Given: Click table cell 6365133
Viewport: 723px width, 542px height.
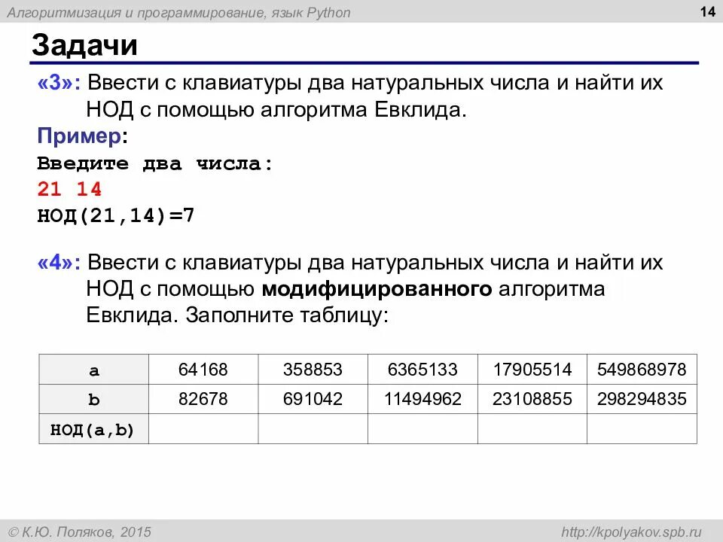Looking at the screenshot, I should click(x=423, y=370).
